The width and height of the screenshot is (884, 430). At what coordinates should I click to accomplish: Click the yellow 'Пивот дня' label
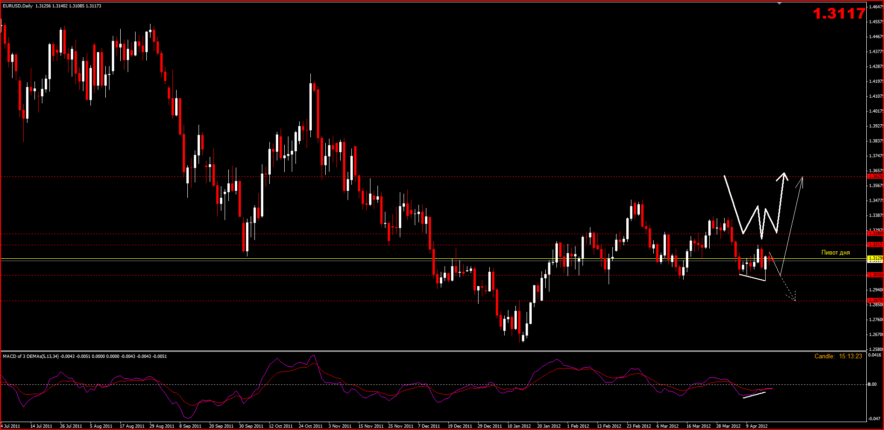pyautogui.click(x=836, y=253)
